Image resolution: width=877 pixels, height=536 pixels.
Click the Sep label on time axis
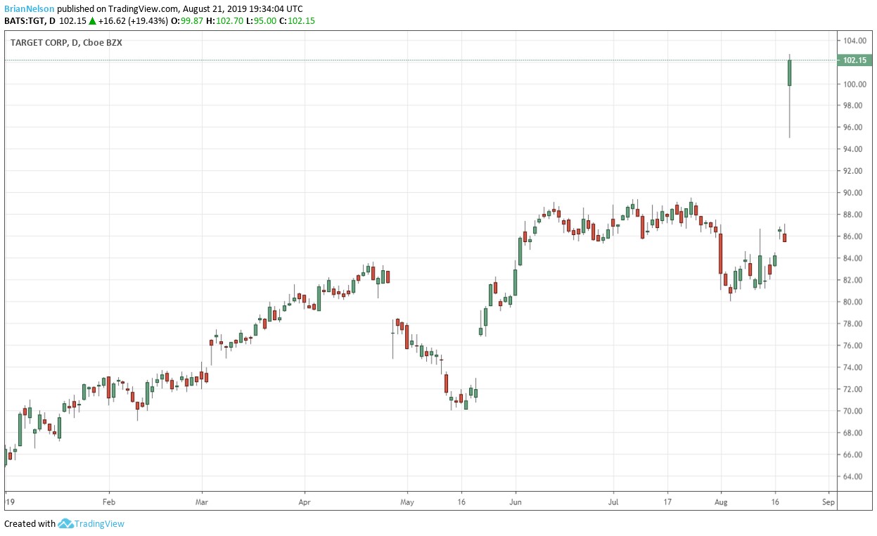coord(828,502)
